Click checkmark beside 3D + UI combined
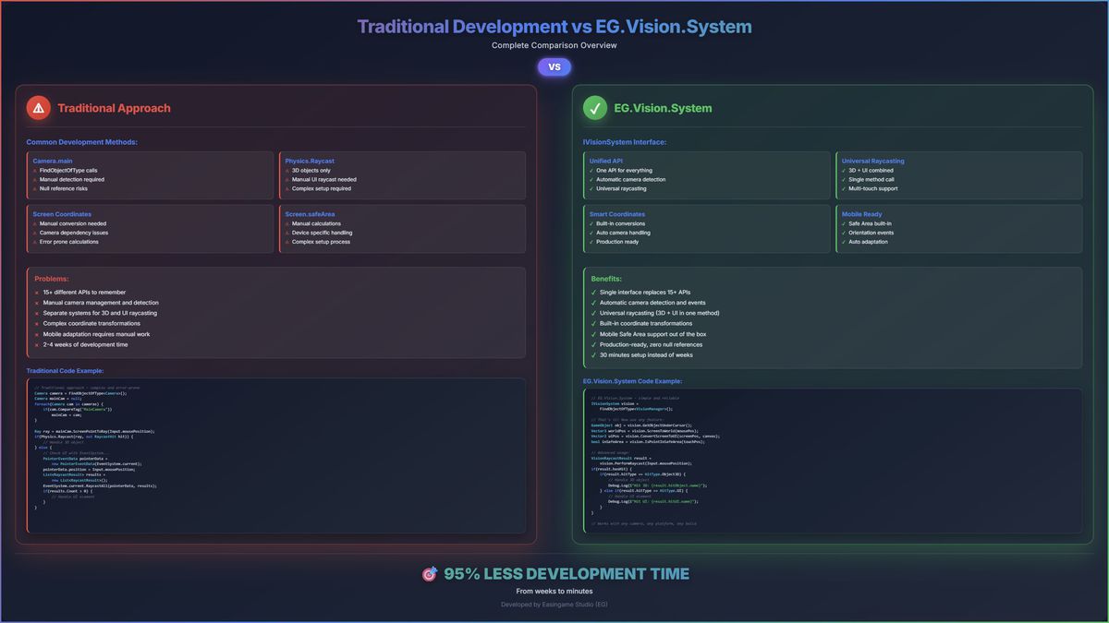1109x623 pixels. [845, 171]
